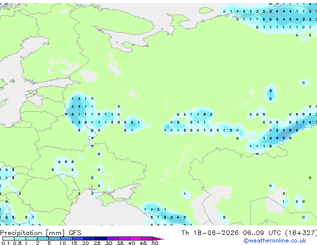Viewport: 317px width, 245px height.
Task: Click the 0.5–1 mm legend color swatch
Action: coord(20,238)
